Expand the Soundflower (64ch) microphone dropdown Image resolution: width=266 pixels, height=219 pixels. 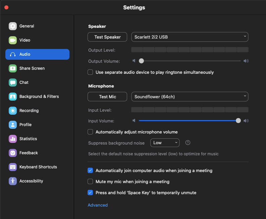pyautogui.click(x=190, y=97)
